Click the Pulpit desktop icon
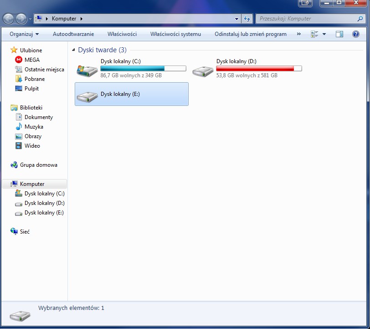Screen dimensions: 370x329 (18, 89)
